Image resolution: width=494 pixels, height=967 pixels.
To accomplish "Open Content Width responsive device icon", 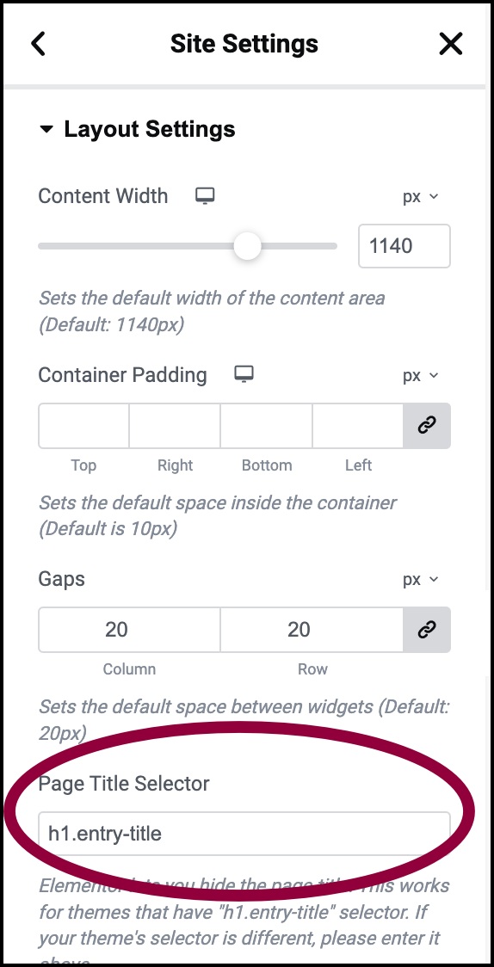I will 205,195.
